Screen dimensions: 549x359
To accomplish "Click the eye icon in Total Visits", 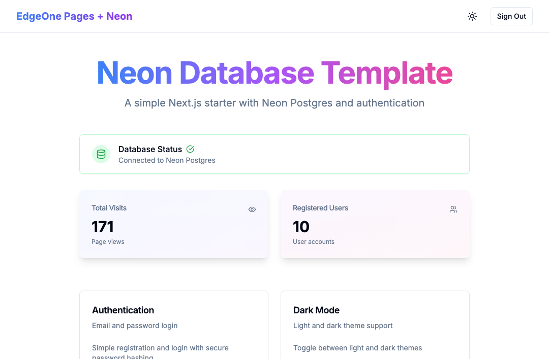I will click(252, 209).
